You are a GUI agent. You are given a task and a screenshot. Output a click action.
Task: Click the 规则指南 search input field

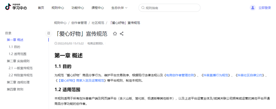click(169, 8)
